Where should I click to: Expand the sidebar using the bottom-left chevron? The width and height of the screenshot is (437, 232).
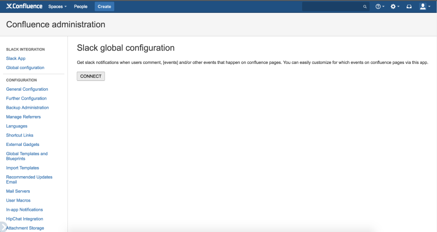coord(3,227)
